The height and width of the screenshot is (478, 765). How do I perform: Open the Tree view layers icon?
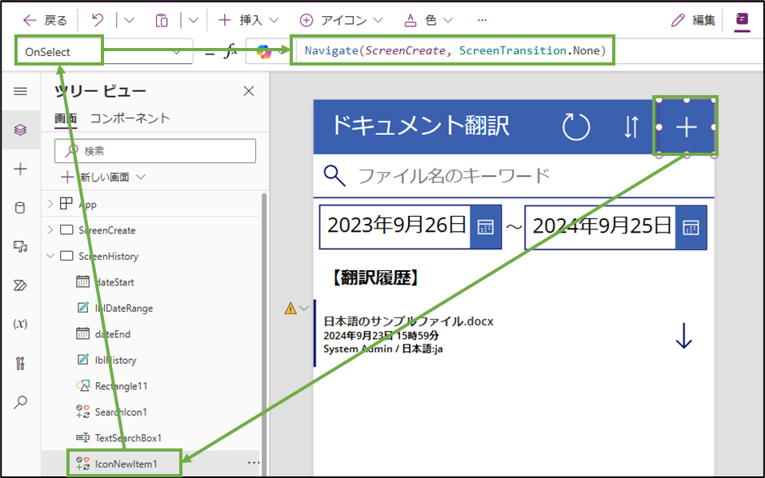[x=21, y=129]
